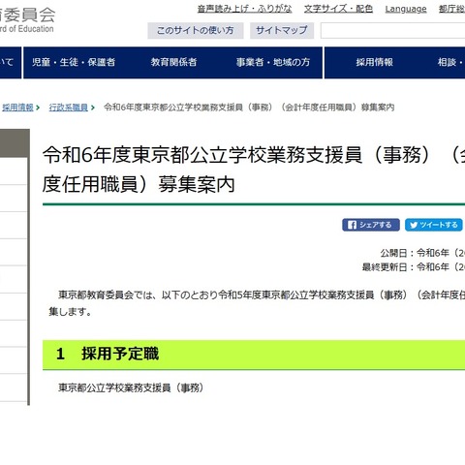Open 事業者・地域の方 menu
The width and height of the screenshot is (465, 465).
[273, 62]
